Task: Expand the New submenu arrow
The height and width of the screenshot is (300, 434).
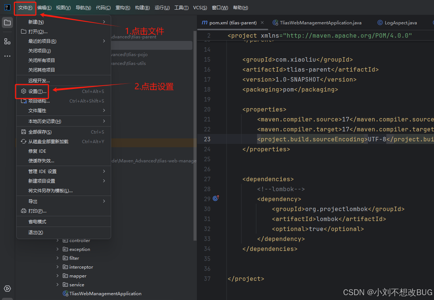Action: [x=104, y=22]
